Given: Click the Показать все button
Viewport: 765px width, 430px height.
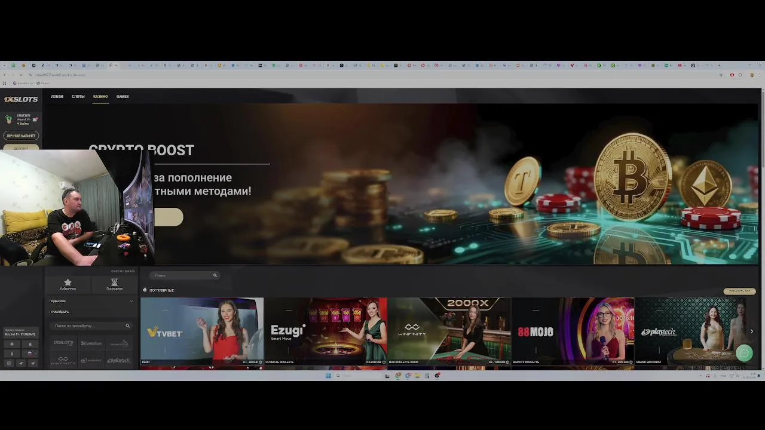Looking at the screenshot, I should (739, 291).
